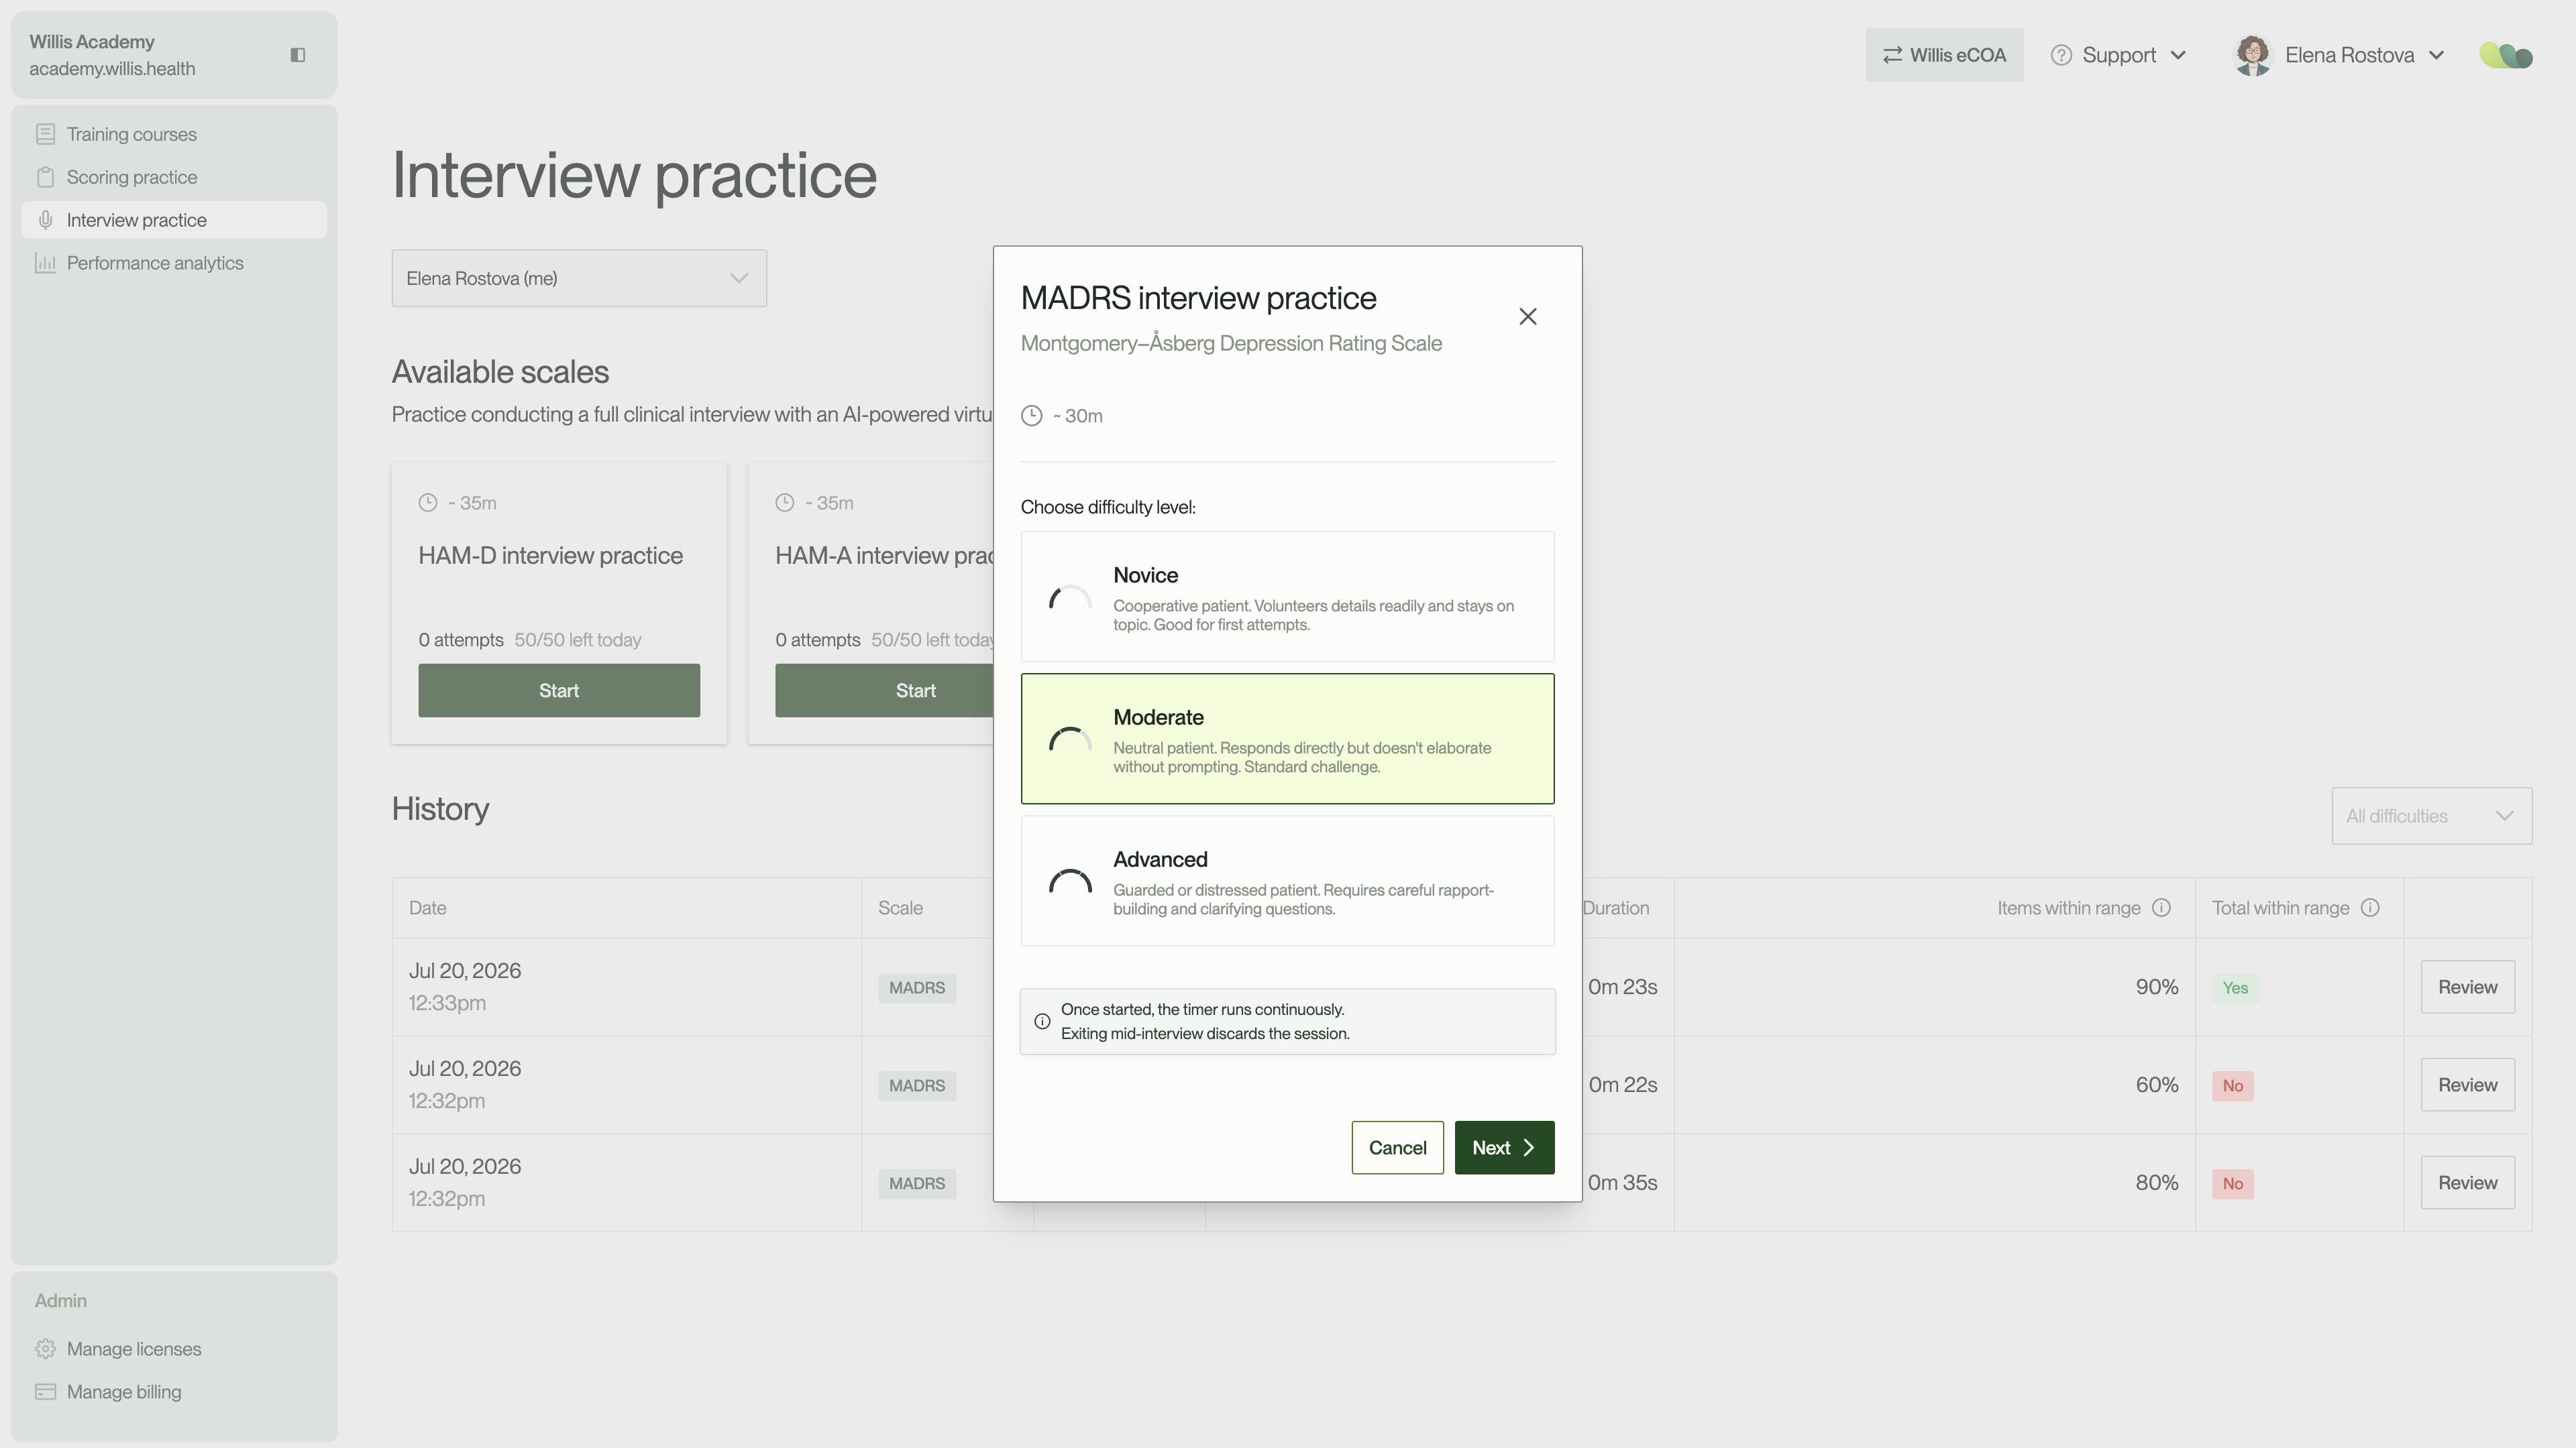Click the green Willis logo icon

click(x=2506, y=55)
